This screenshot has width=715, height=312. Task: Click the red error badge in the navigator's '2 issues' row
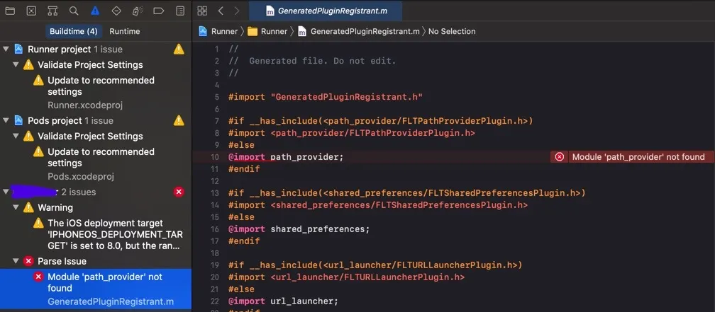tap(179, 192)
